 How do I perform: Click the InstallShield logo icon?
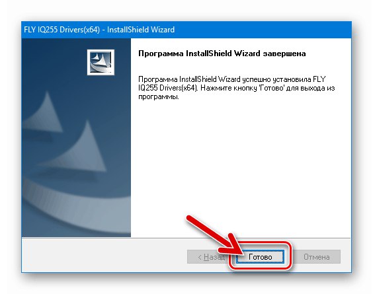(x=101, y=62)
